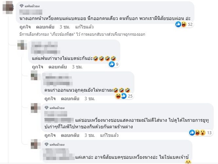Open the first reply's avatar
Screen dimensions: 218x164
tap(22, 45)
